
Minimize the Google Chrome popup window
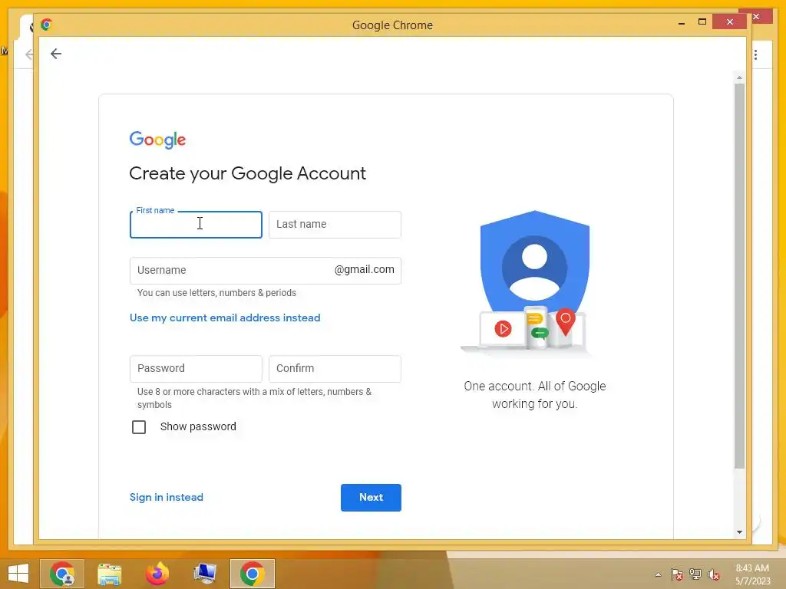tap(682, 22)
